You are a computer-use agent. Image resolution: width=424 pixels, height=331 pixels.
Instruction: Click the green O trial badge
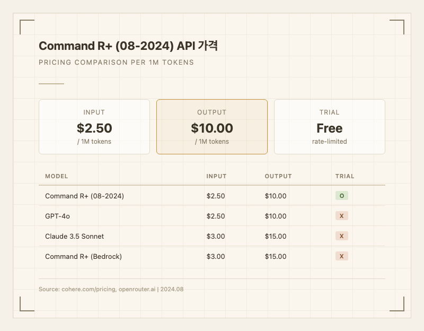(x=341, y=196)
